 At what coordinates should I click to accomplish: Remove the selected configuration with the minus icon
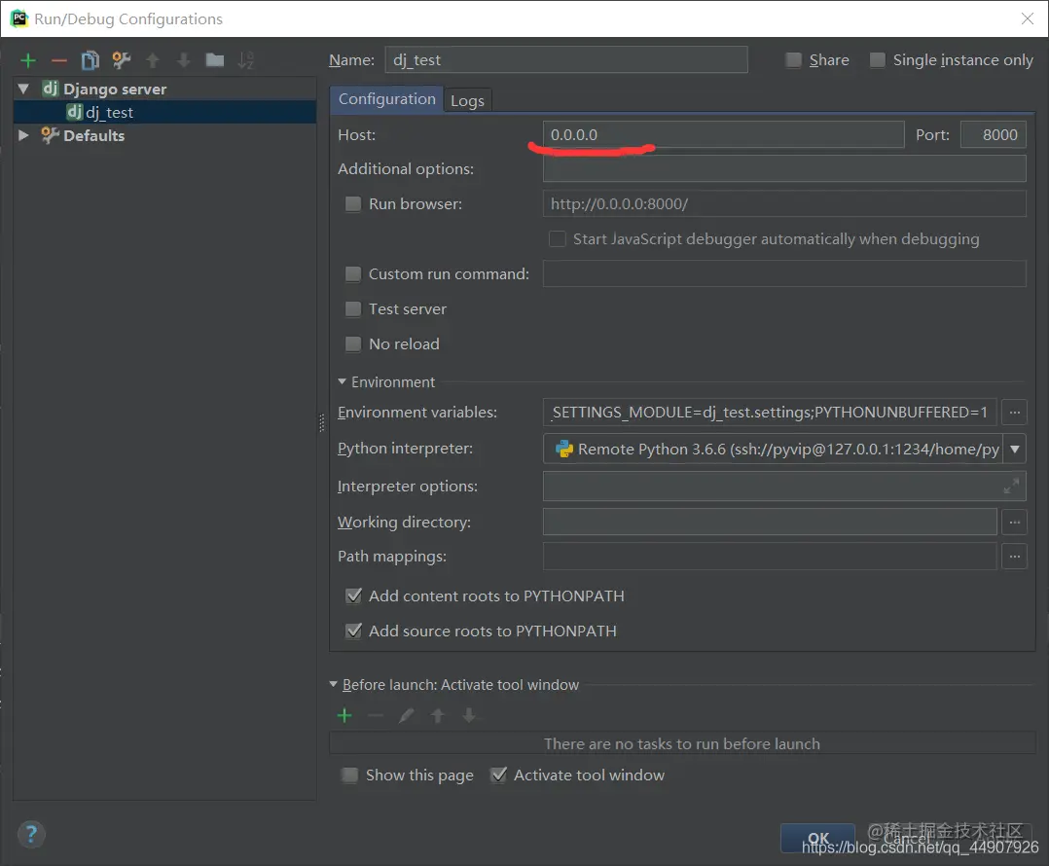pos(58,61)
